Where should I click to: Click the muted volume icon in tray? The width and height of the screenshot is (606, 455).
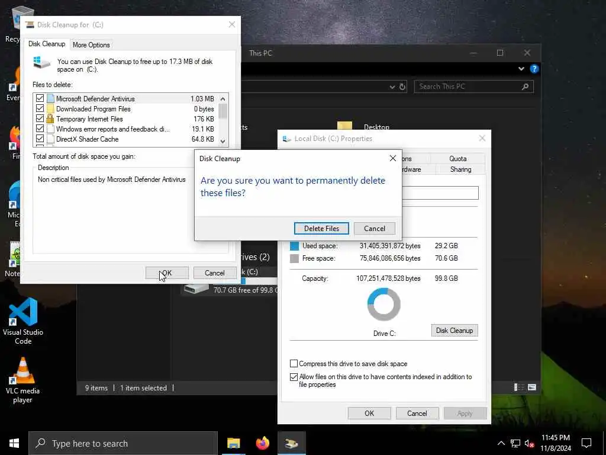coord(529,443)
